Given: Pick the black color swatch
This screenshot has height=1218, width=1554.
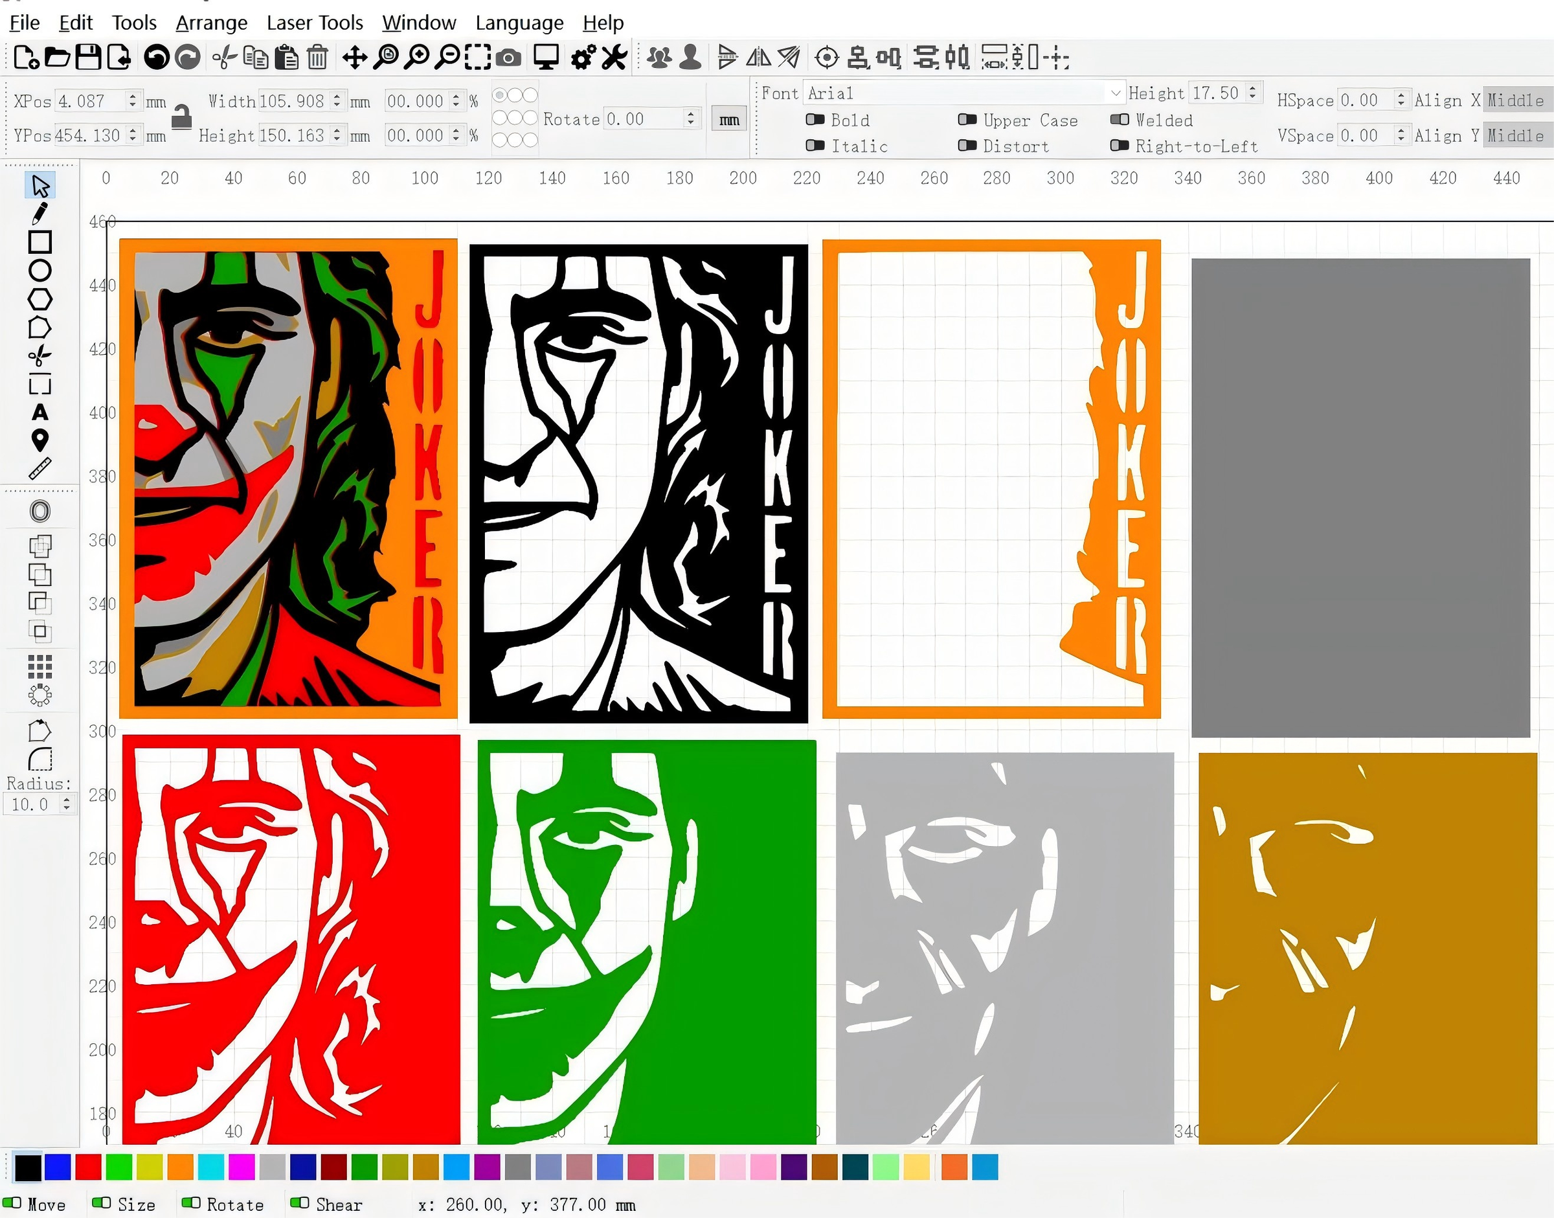Looking at the screenshot, I should tap(28, 1167).
